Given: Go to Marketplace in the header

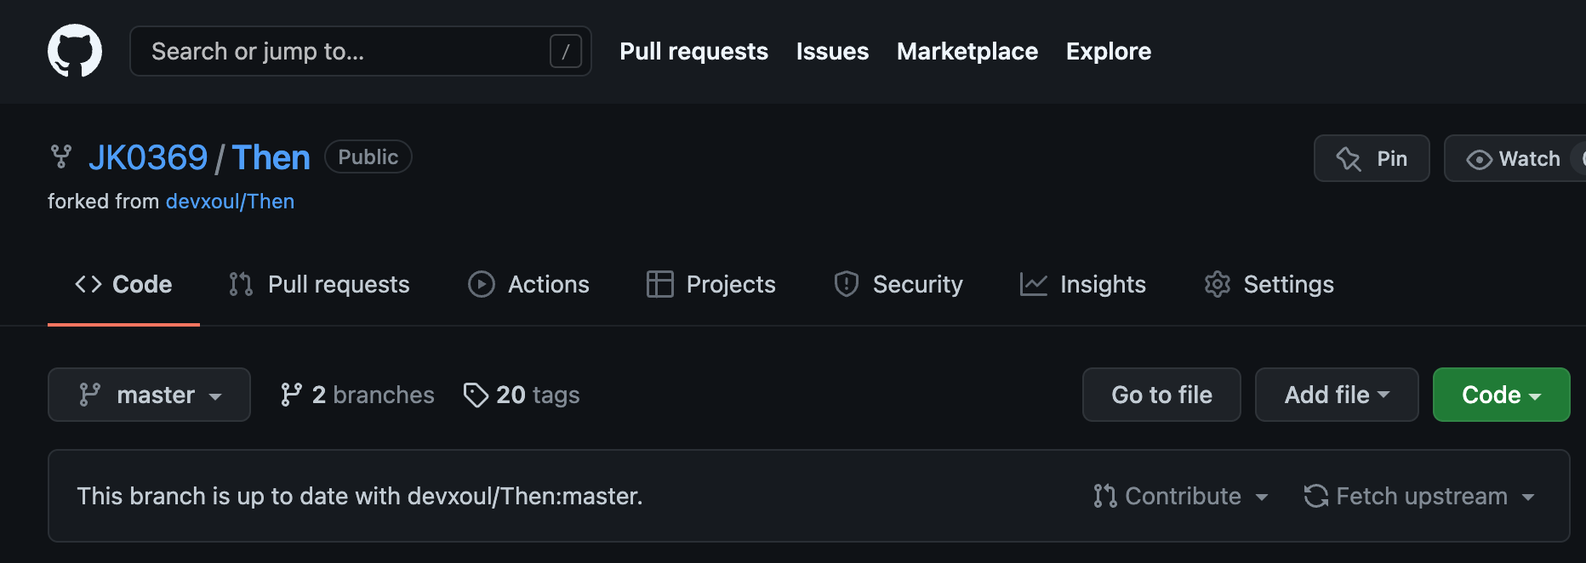Looking at the screenshot, I should (x=967, y=51).
